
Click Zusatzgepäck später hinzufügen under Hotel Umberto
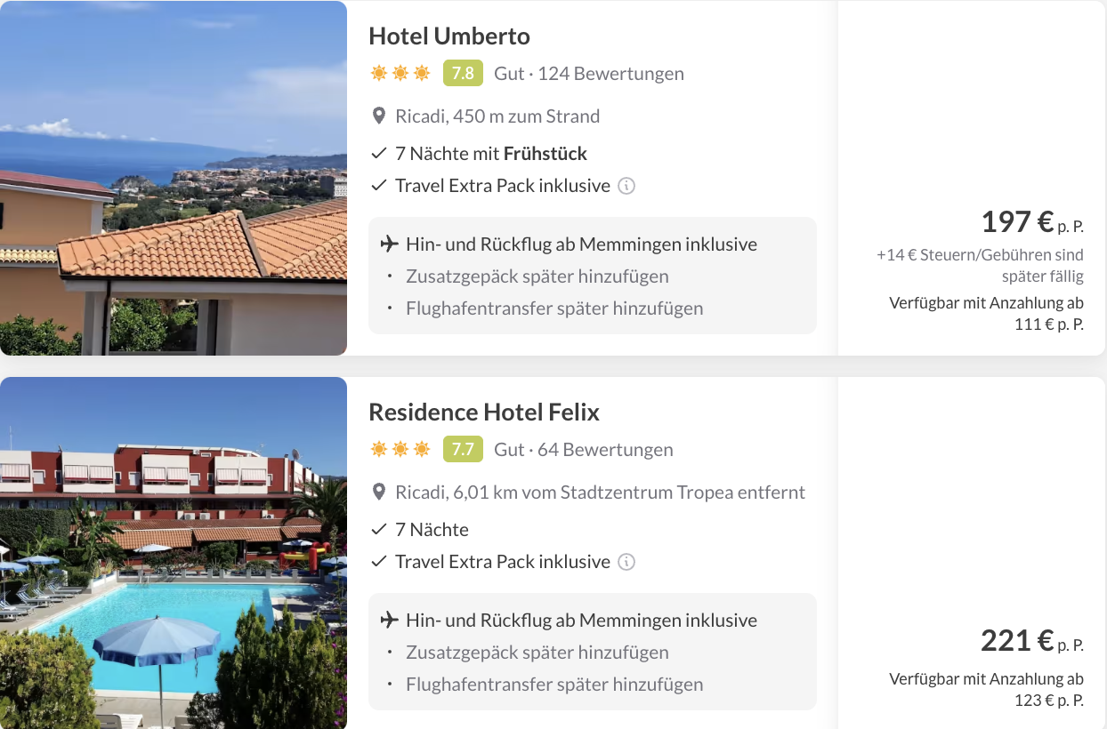pos(537,276)
